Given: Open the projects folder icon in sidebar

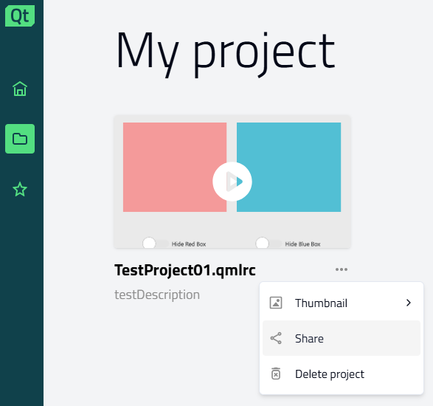Looking at the screenshot, I should coord(20,139).
